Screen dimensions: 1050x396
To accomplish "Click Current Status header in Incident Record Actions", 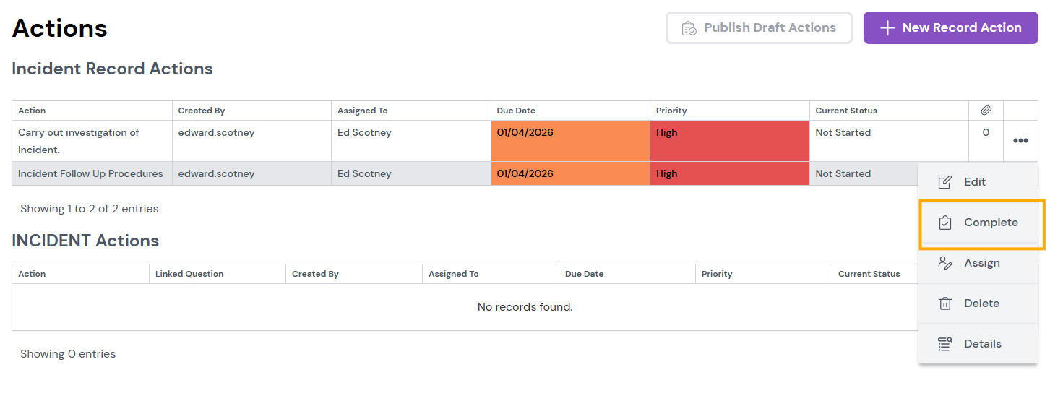I will click(x=846, y=111).
